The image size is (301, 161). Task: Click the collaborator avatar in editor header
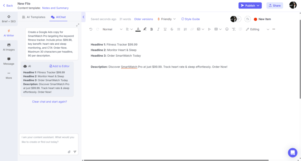(233, 19)
